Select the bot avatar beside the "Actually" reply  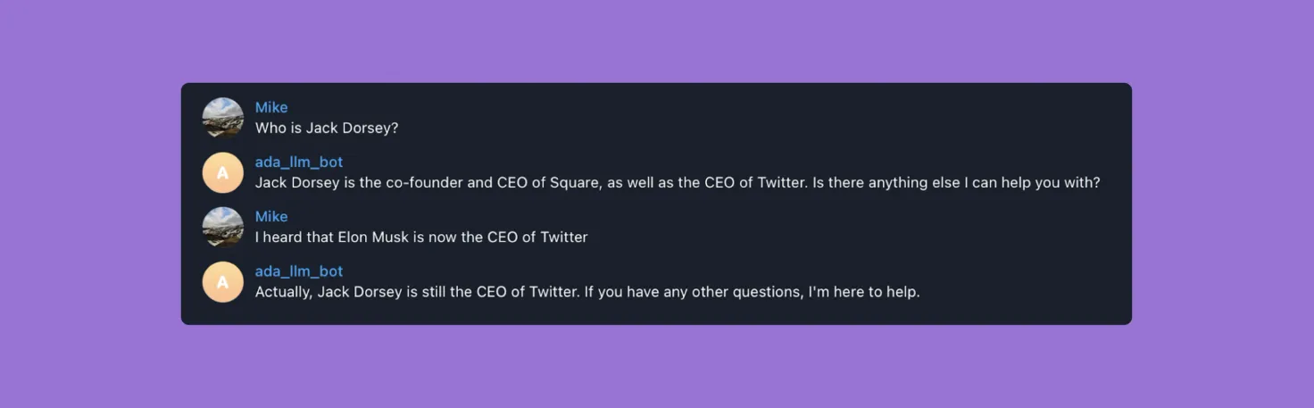tap(222, 282)
